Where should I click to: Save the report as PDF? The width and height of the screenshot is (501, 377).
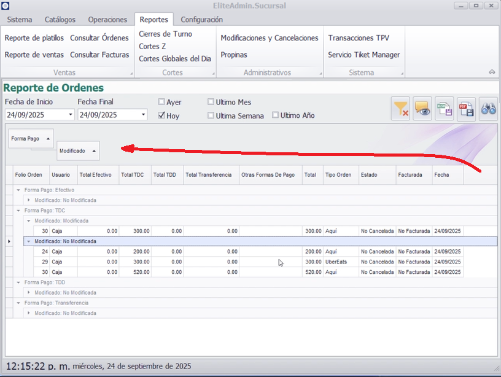467,109
